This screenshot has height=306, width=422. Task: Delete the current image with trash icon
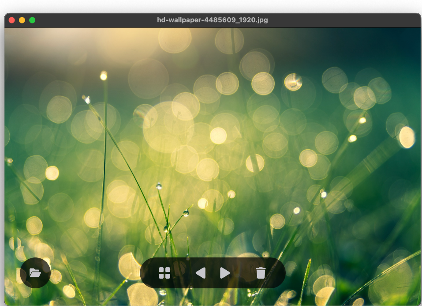click(261, 273)
